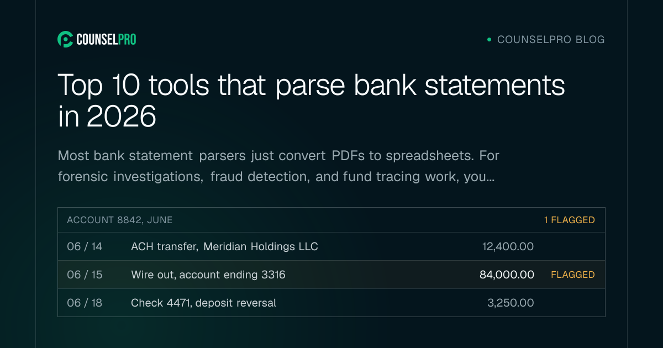Click the description paragraph starting 'Most bank statement'
This screenshot has height=348, width=663.
coord(278,166)
